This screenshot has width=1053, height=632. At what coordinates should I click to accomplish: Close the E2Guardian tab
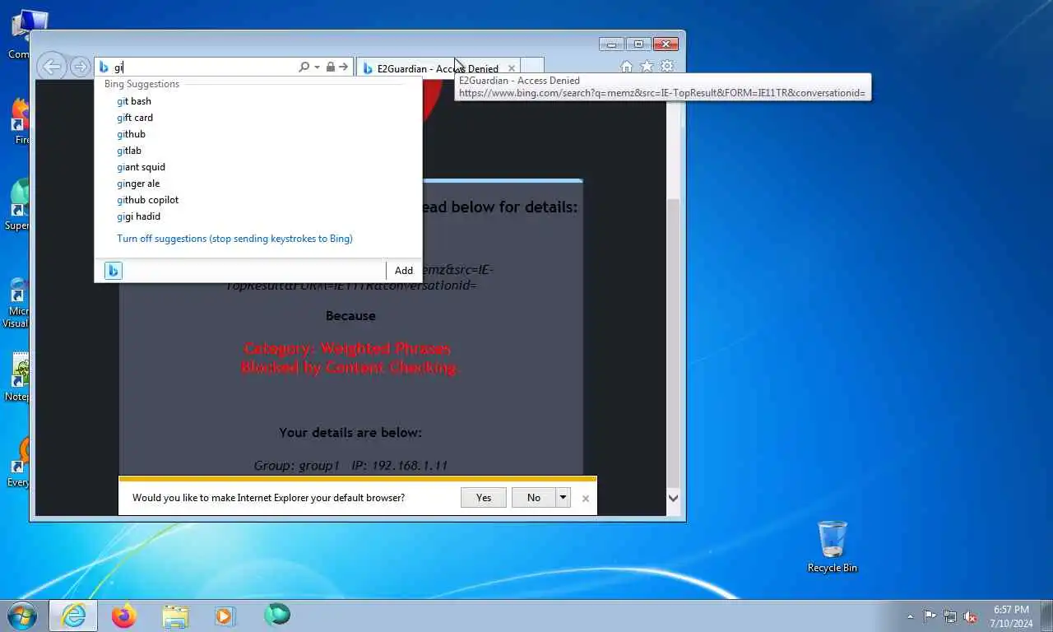pos(512,68)
